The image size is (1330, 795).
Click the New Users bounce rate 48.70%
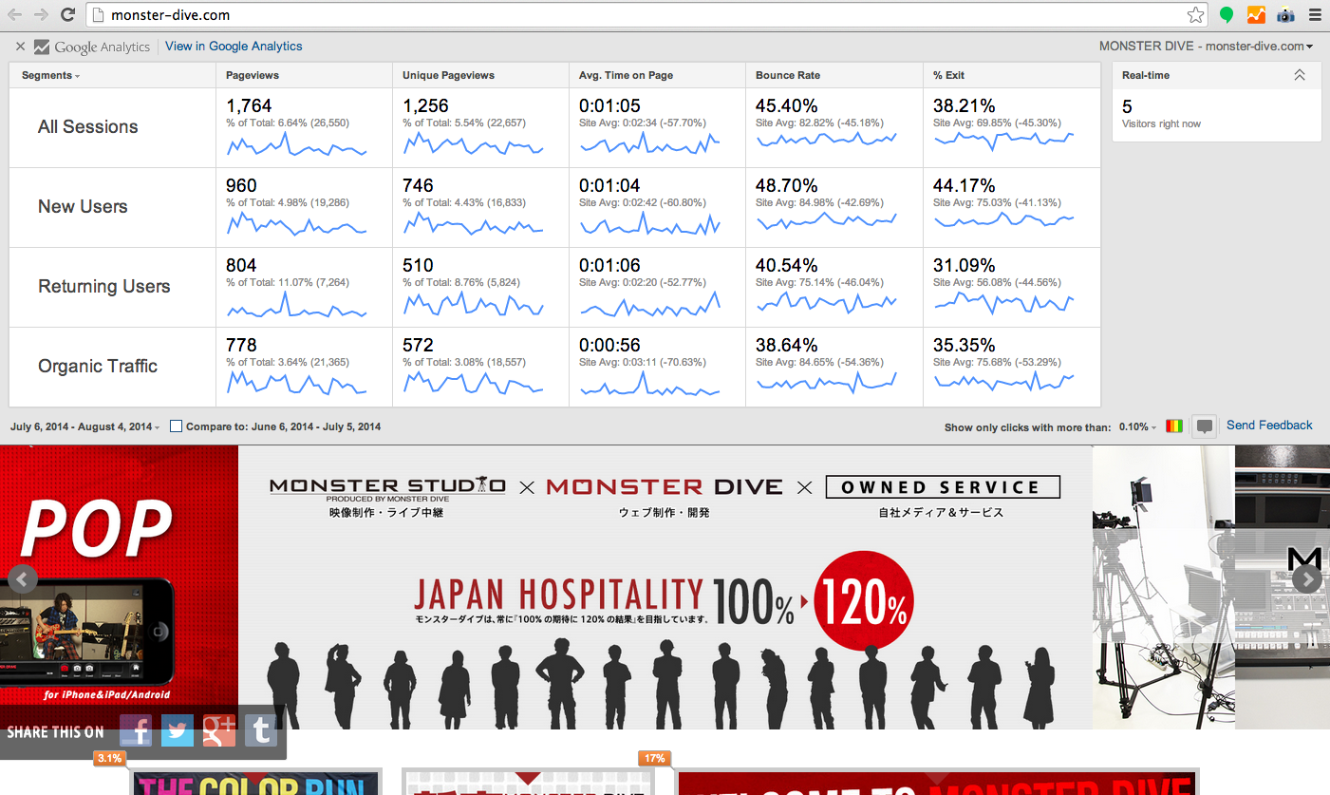click(787, 185)
